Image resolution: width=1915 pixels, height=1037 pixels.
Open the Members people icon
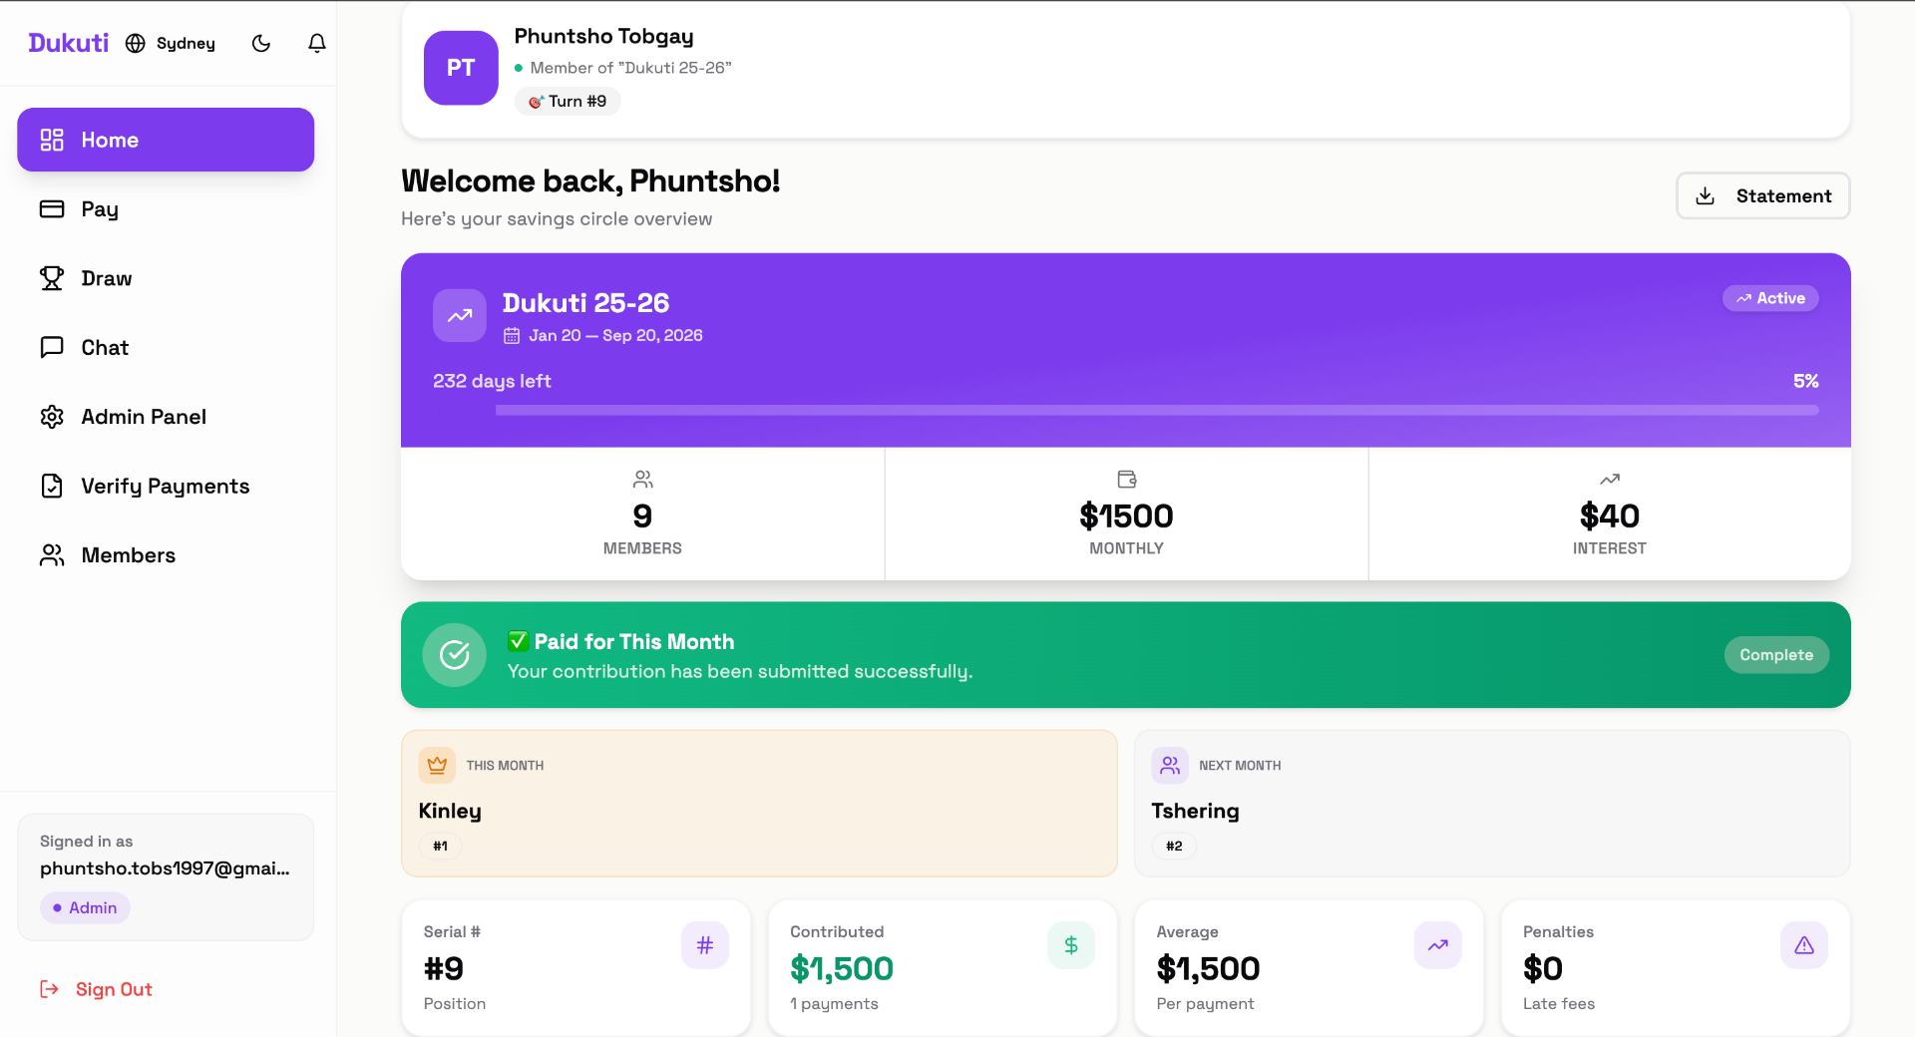[x=52, y=555]
